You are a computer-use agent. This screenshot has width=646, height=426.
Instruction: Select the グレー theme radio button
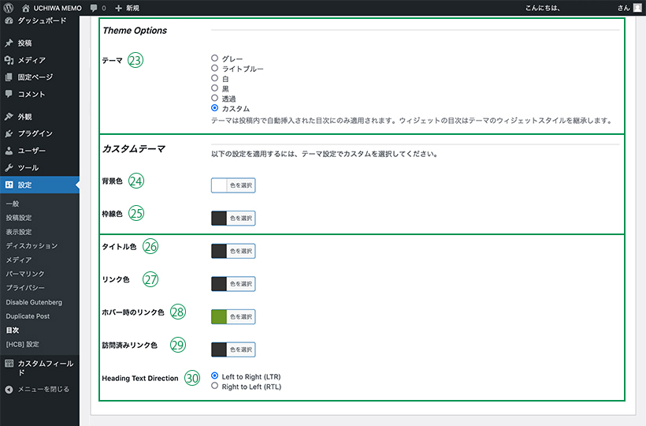[215, 58]
